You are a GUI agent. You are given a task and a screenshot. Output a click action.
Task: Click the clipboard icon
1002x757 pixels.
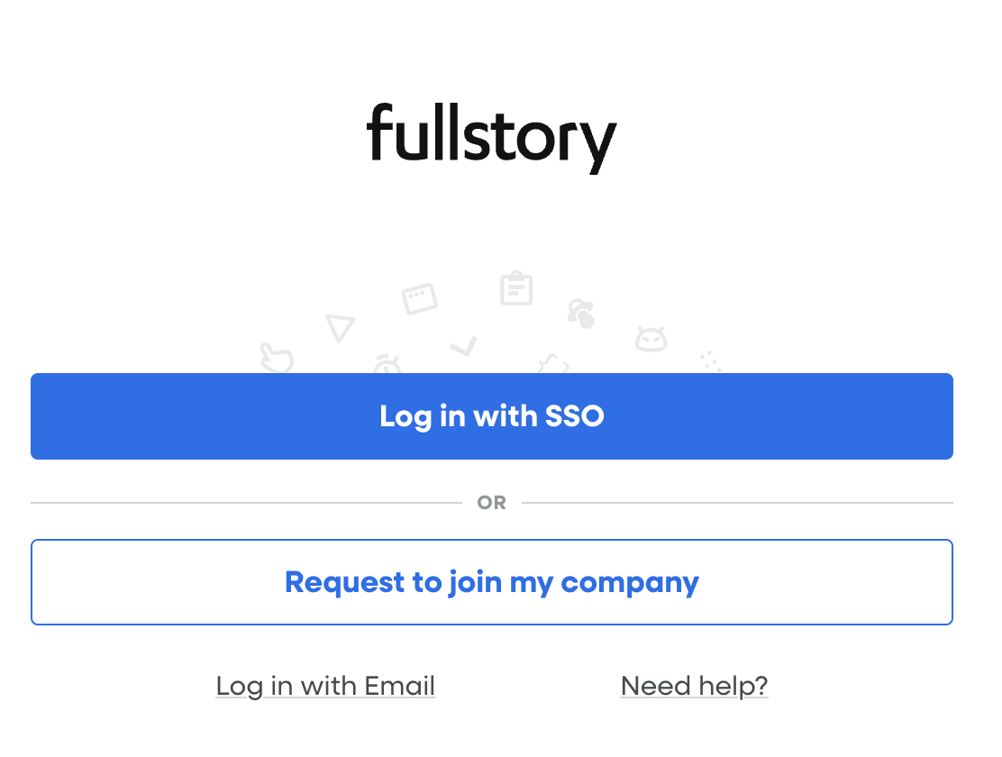pyautogui.click(x=516, y=288)
